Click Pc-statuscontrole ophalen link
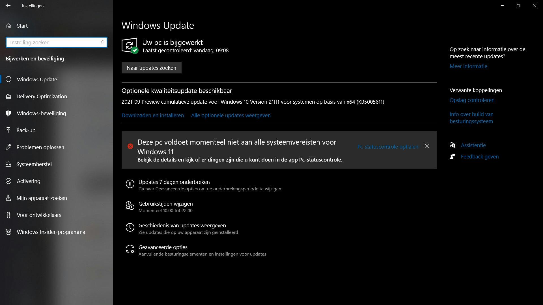Viewport: 543px width, 305px height. (x=388, y=147)
